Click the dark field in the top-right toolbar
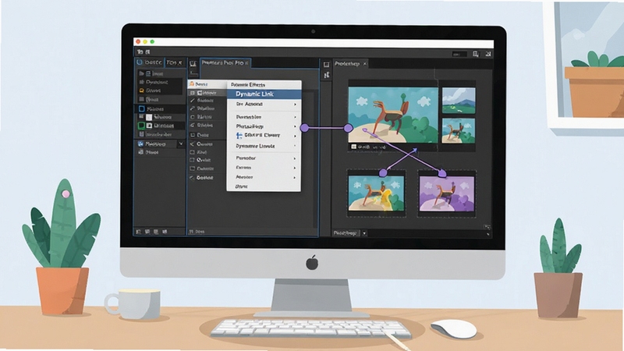 pos(459,54)
